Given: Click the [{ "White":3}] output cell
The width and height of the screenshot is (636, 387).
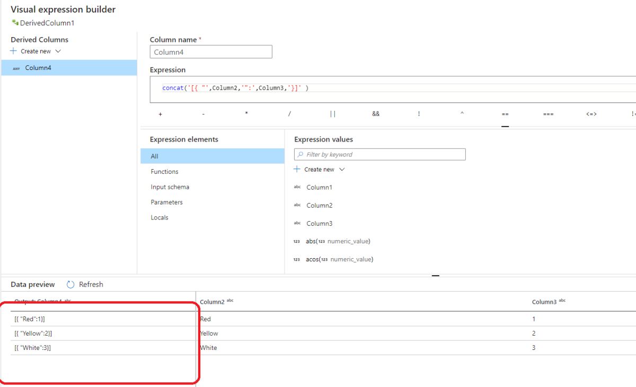Looking at the screenshot, I should point(33,348).
